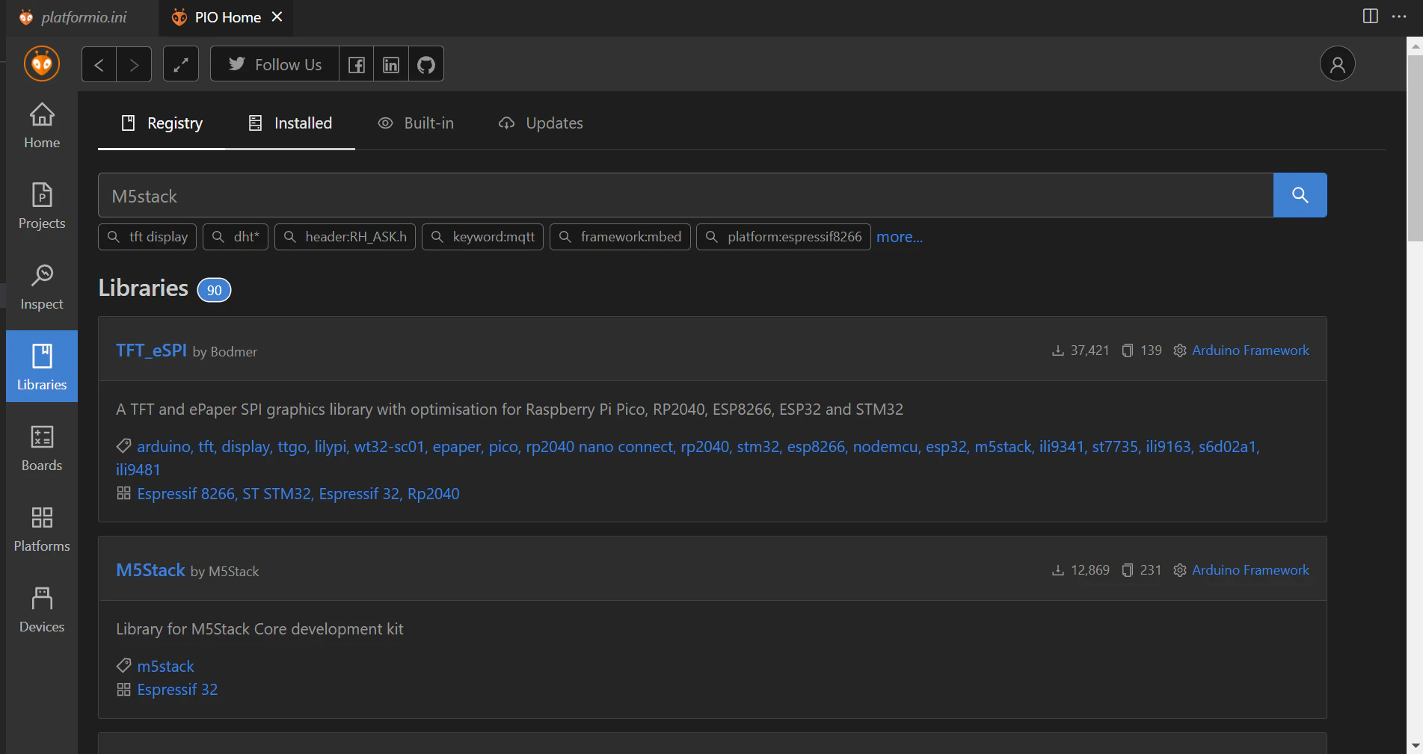Open the Facebook icon link

tap(357, 64)
